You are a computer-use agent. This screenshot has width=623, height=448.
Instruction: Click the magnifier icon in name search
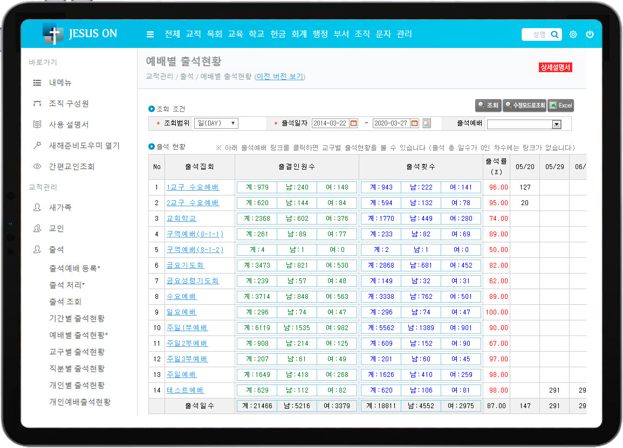554,34
